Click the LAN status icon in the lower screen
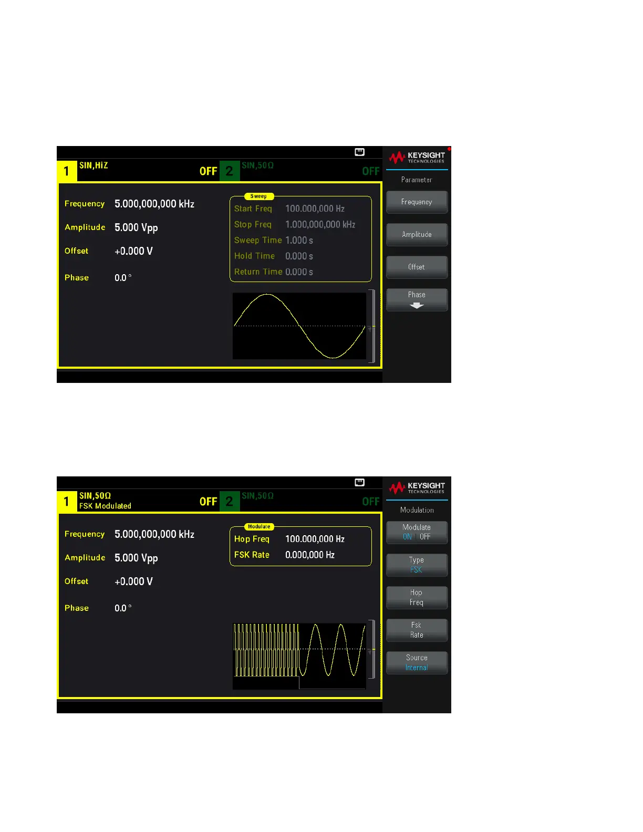This screenshot has width=643, height=832. (360, 483)
